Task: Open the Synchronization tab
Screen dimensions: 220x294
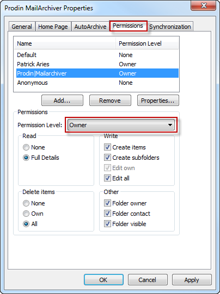Action: click(170, 27)
